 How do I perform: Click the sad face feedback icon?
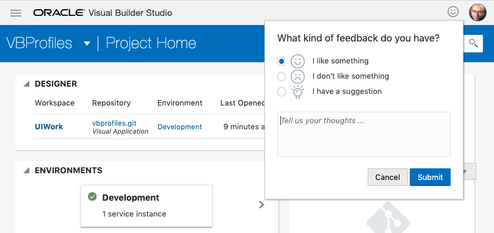(297, 76)
